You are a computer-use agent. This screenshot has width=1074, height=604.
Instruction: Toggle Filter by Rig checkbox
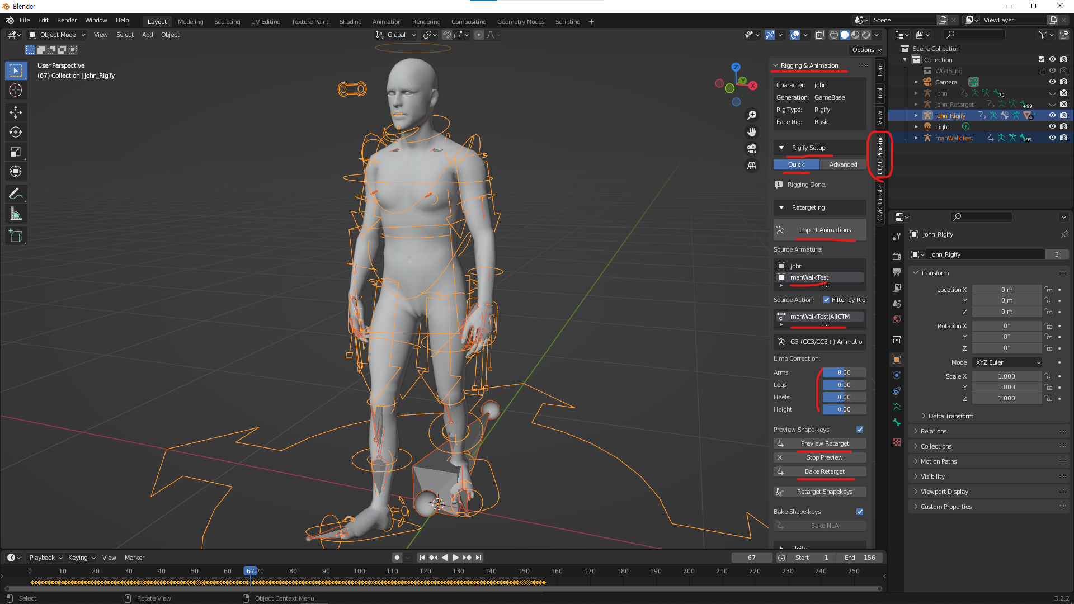tap(826, 300)
